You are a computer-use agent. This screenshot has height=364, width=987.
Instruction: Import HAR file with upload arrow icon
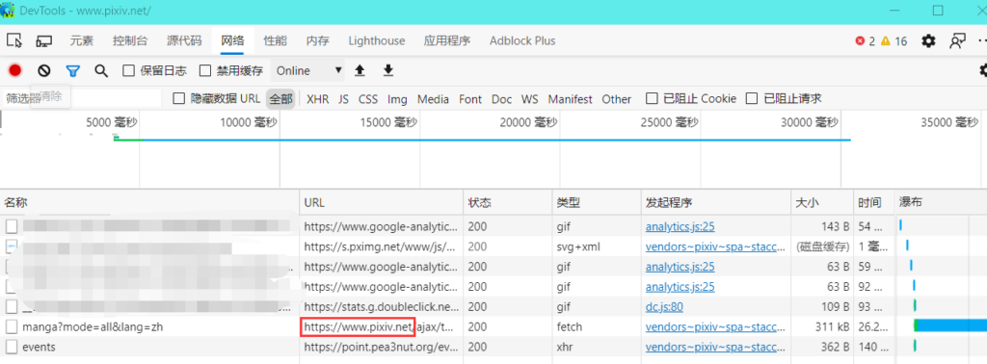[x=360, y=70]
